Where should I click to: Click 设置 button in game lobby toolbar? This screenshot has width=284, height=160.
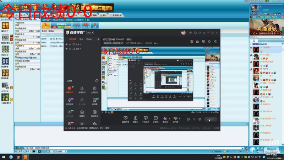tap(94, 26)
